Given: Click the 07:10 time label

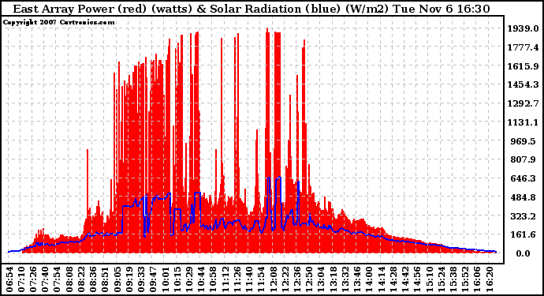Looking at the screenshot, I should [21, 279].
